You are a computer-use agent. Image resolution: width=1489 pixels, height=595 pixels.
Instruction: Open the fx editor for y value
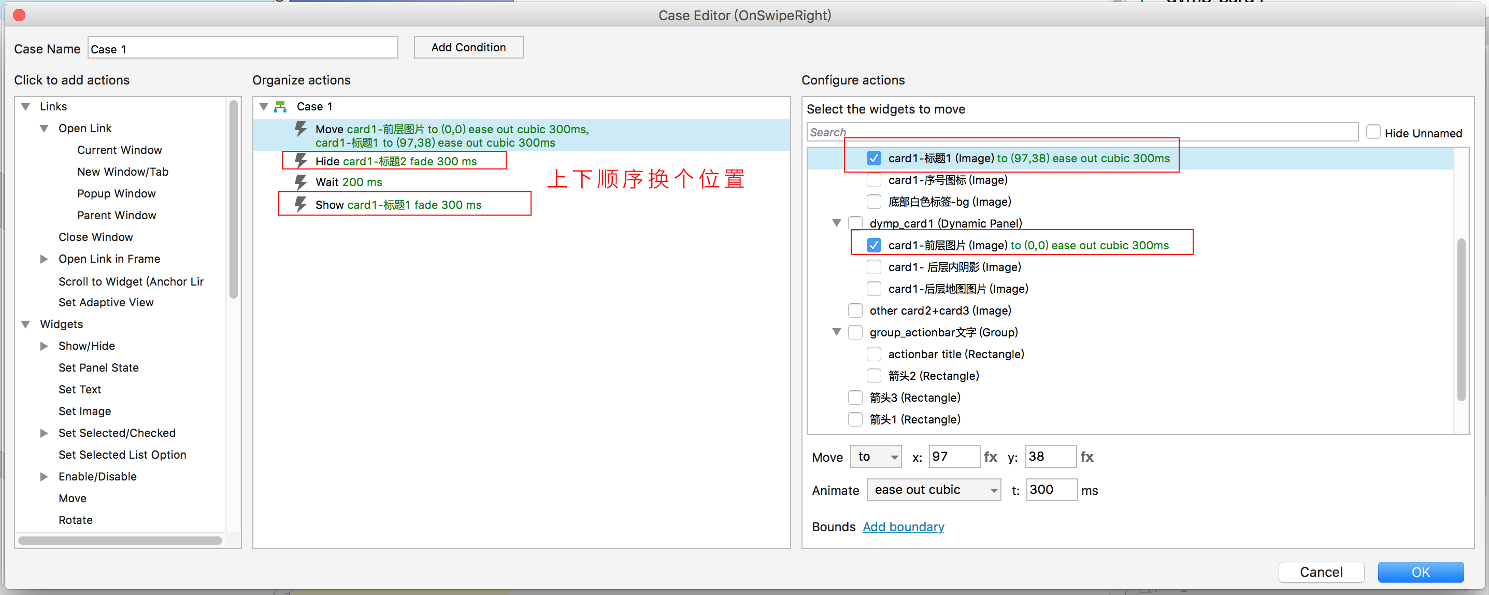click(1086, 457)
